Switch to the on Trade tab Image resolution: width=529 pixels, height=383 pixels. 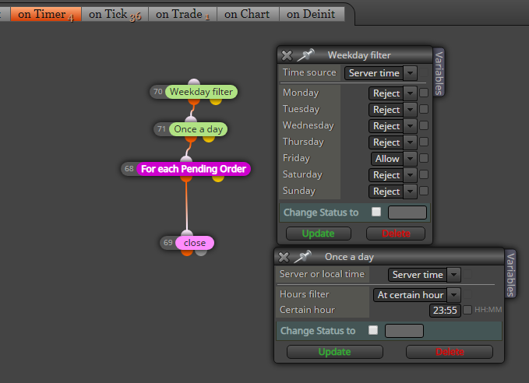coord(183,14)
